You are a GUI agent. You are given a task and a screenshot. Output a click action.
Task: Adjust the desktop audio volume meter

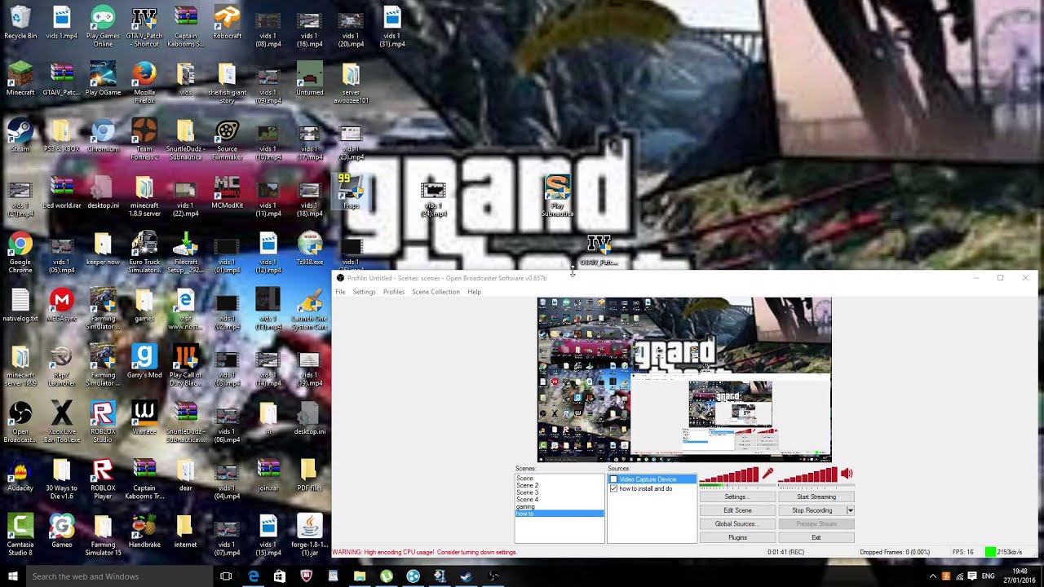(807, 475)
